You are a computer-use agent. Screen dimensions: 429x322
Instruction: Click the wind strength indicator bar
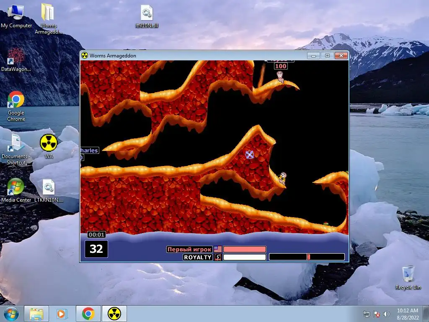tap(307, 257)
